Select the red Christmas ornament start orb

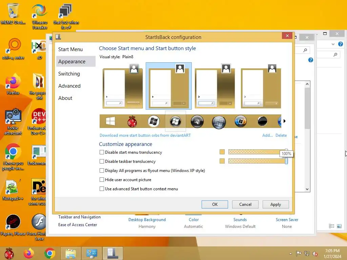point(132,122)
